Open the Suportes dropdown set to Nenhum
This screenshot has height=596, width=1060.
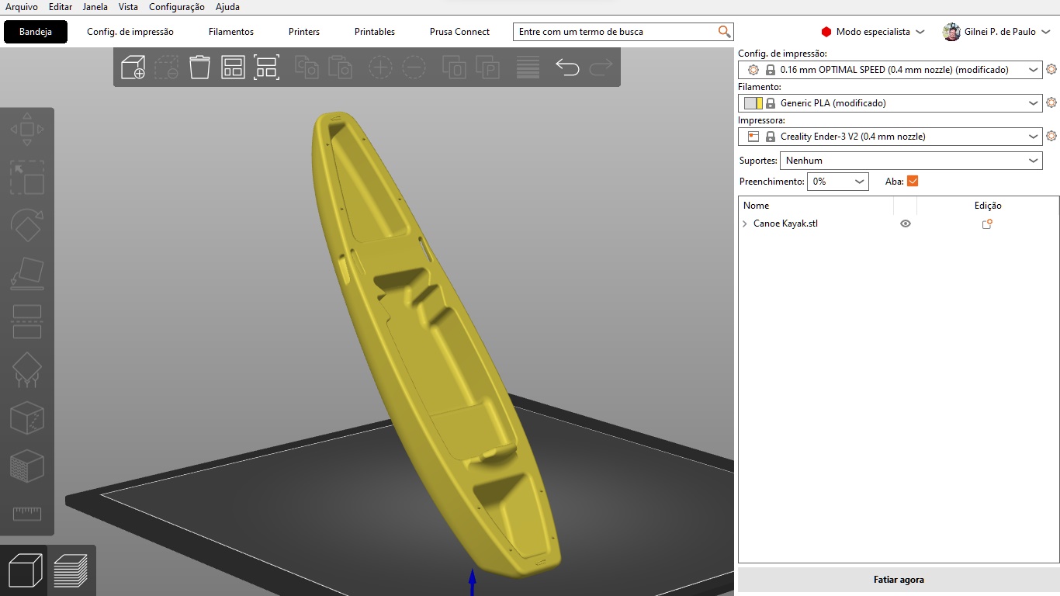tap(911, 161)
